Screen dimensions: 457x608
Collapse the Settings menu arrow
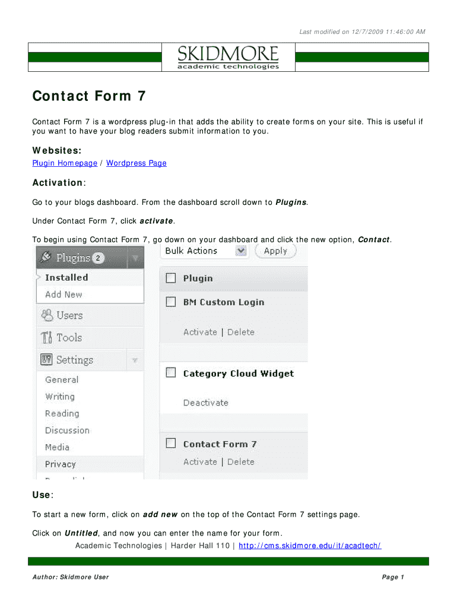point(135,360)
